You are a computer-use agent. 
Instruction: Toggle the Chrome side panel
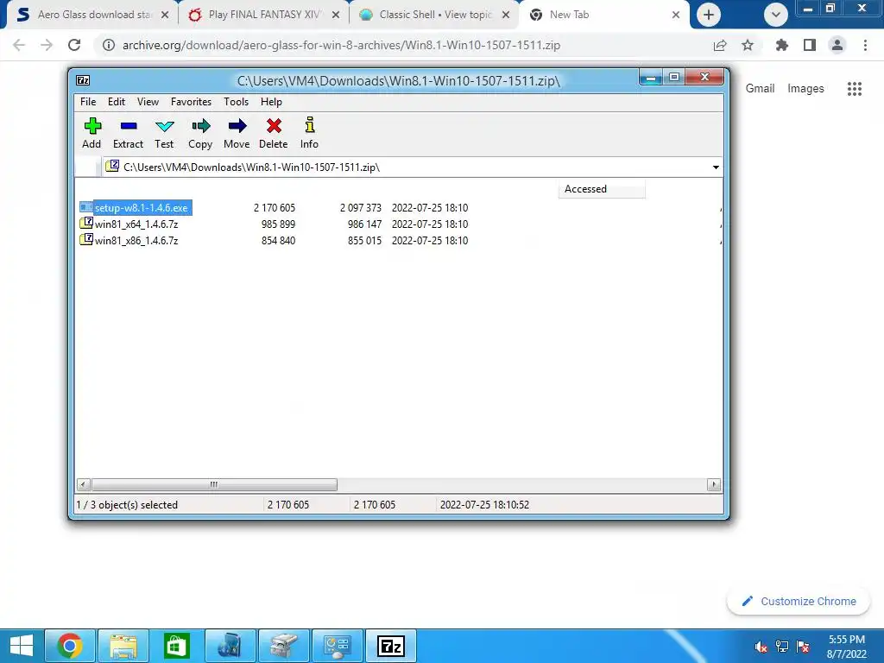tap(810, 45)
